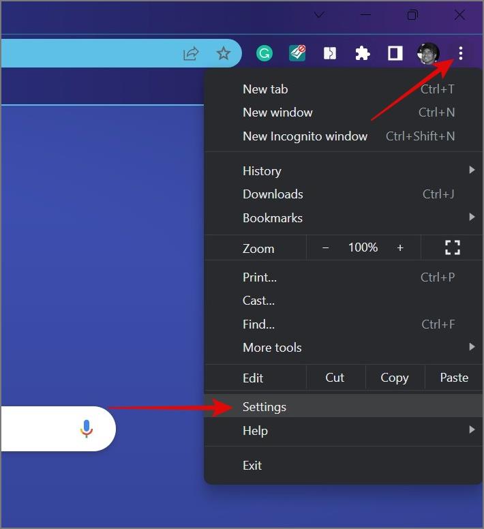Increase zoom with the plus button
The height and width of the screenshot is (529, 484).
400,248
